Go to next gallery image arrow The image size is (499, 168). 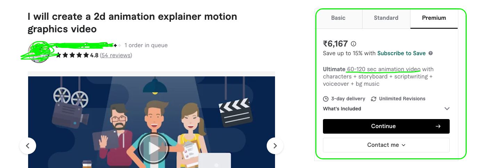(x=275, y=146)
